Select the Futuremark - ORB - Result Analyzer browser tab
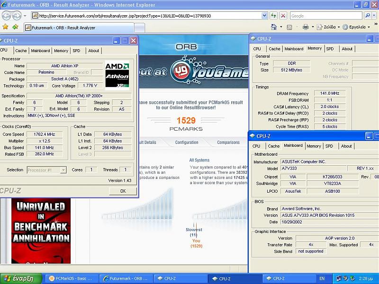379x284 pixels. click(79, 28)
